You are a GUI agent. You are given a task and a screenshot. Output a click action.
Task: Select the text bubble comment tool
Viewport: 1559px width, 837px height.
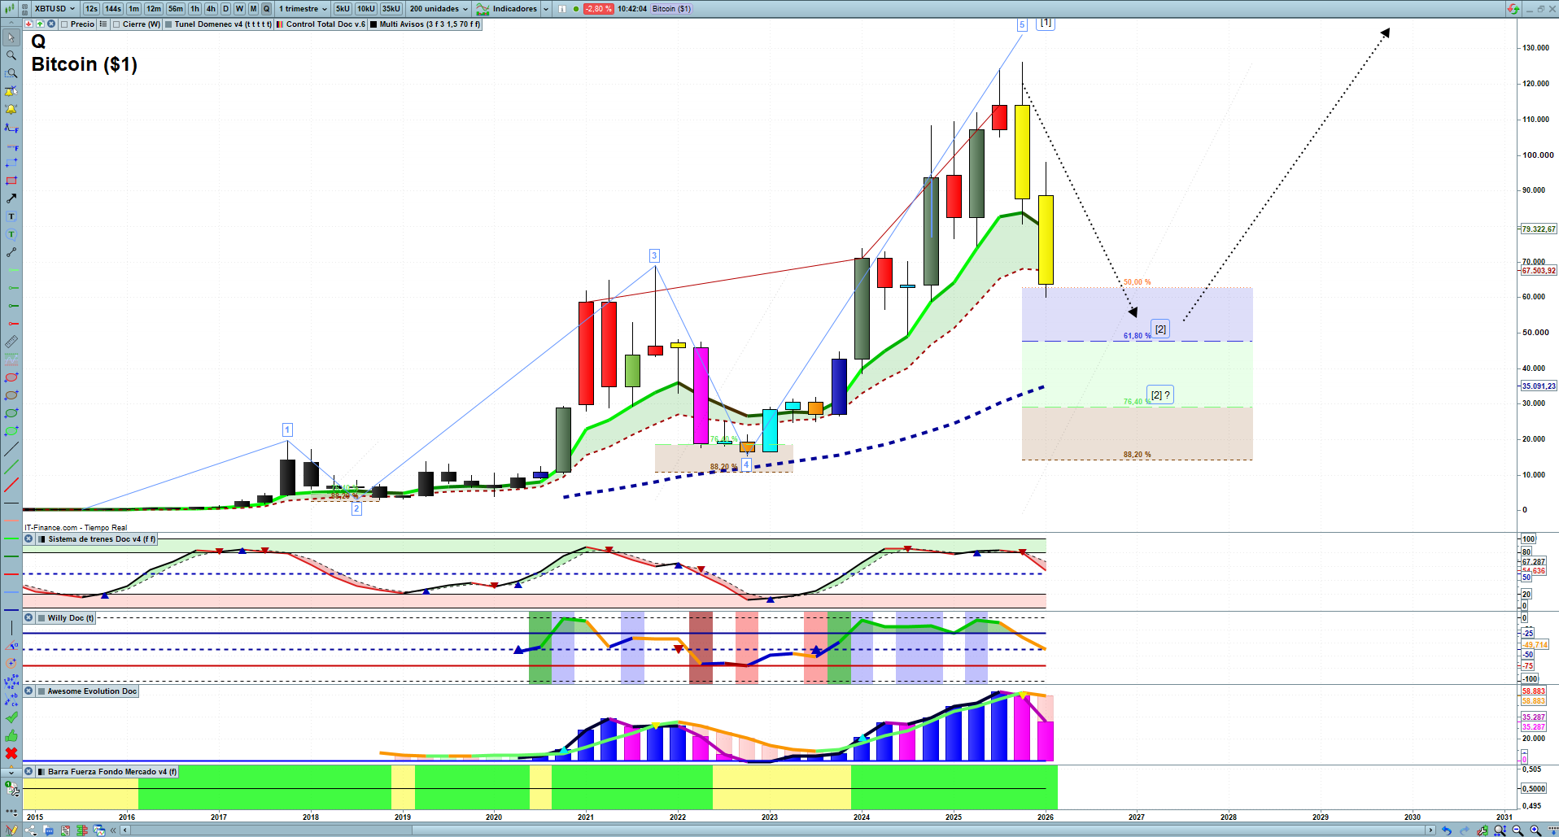[x=11, y=234]
